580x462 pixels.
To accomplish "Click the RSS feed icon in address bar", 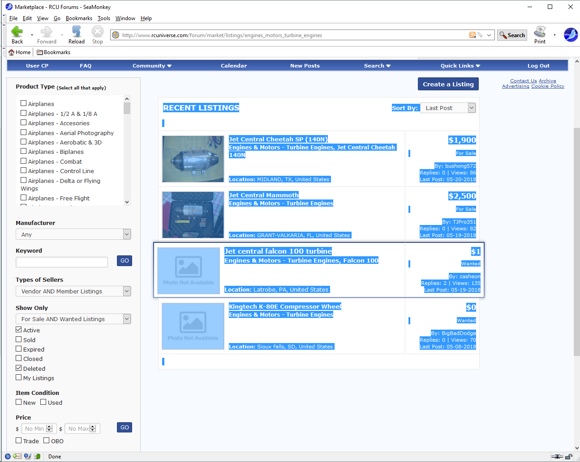I will coord(472,35).
